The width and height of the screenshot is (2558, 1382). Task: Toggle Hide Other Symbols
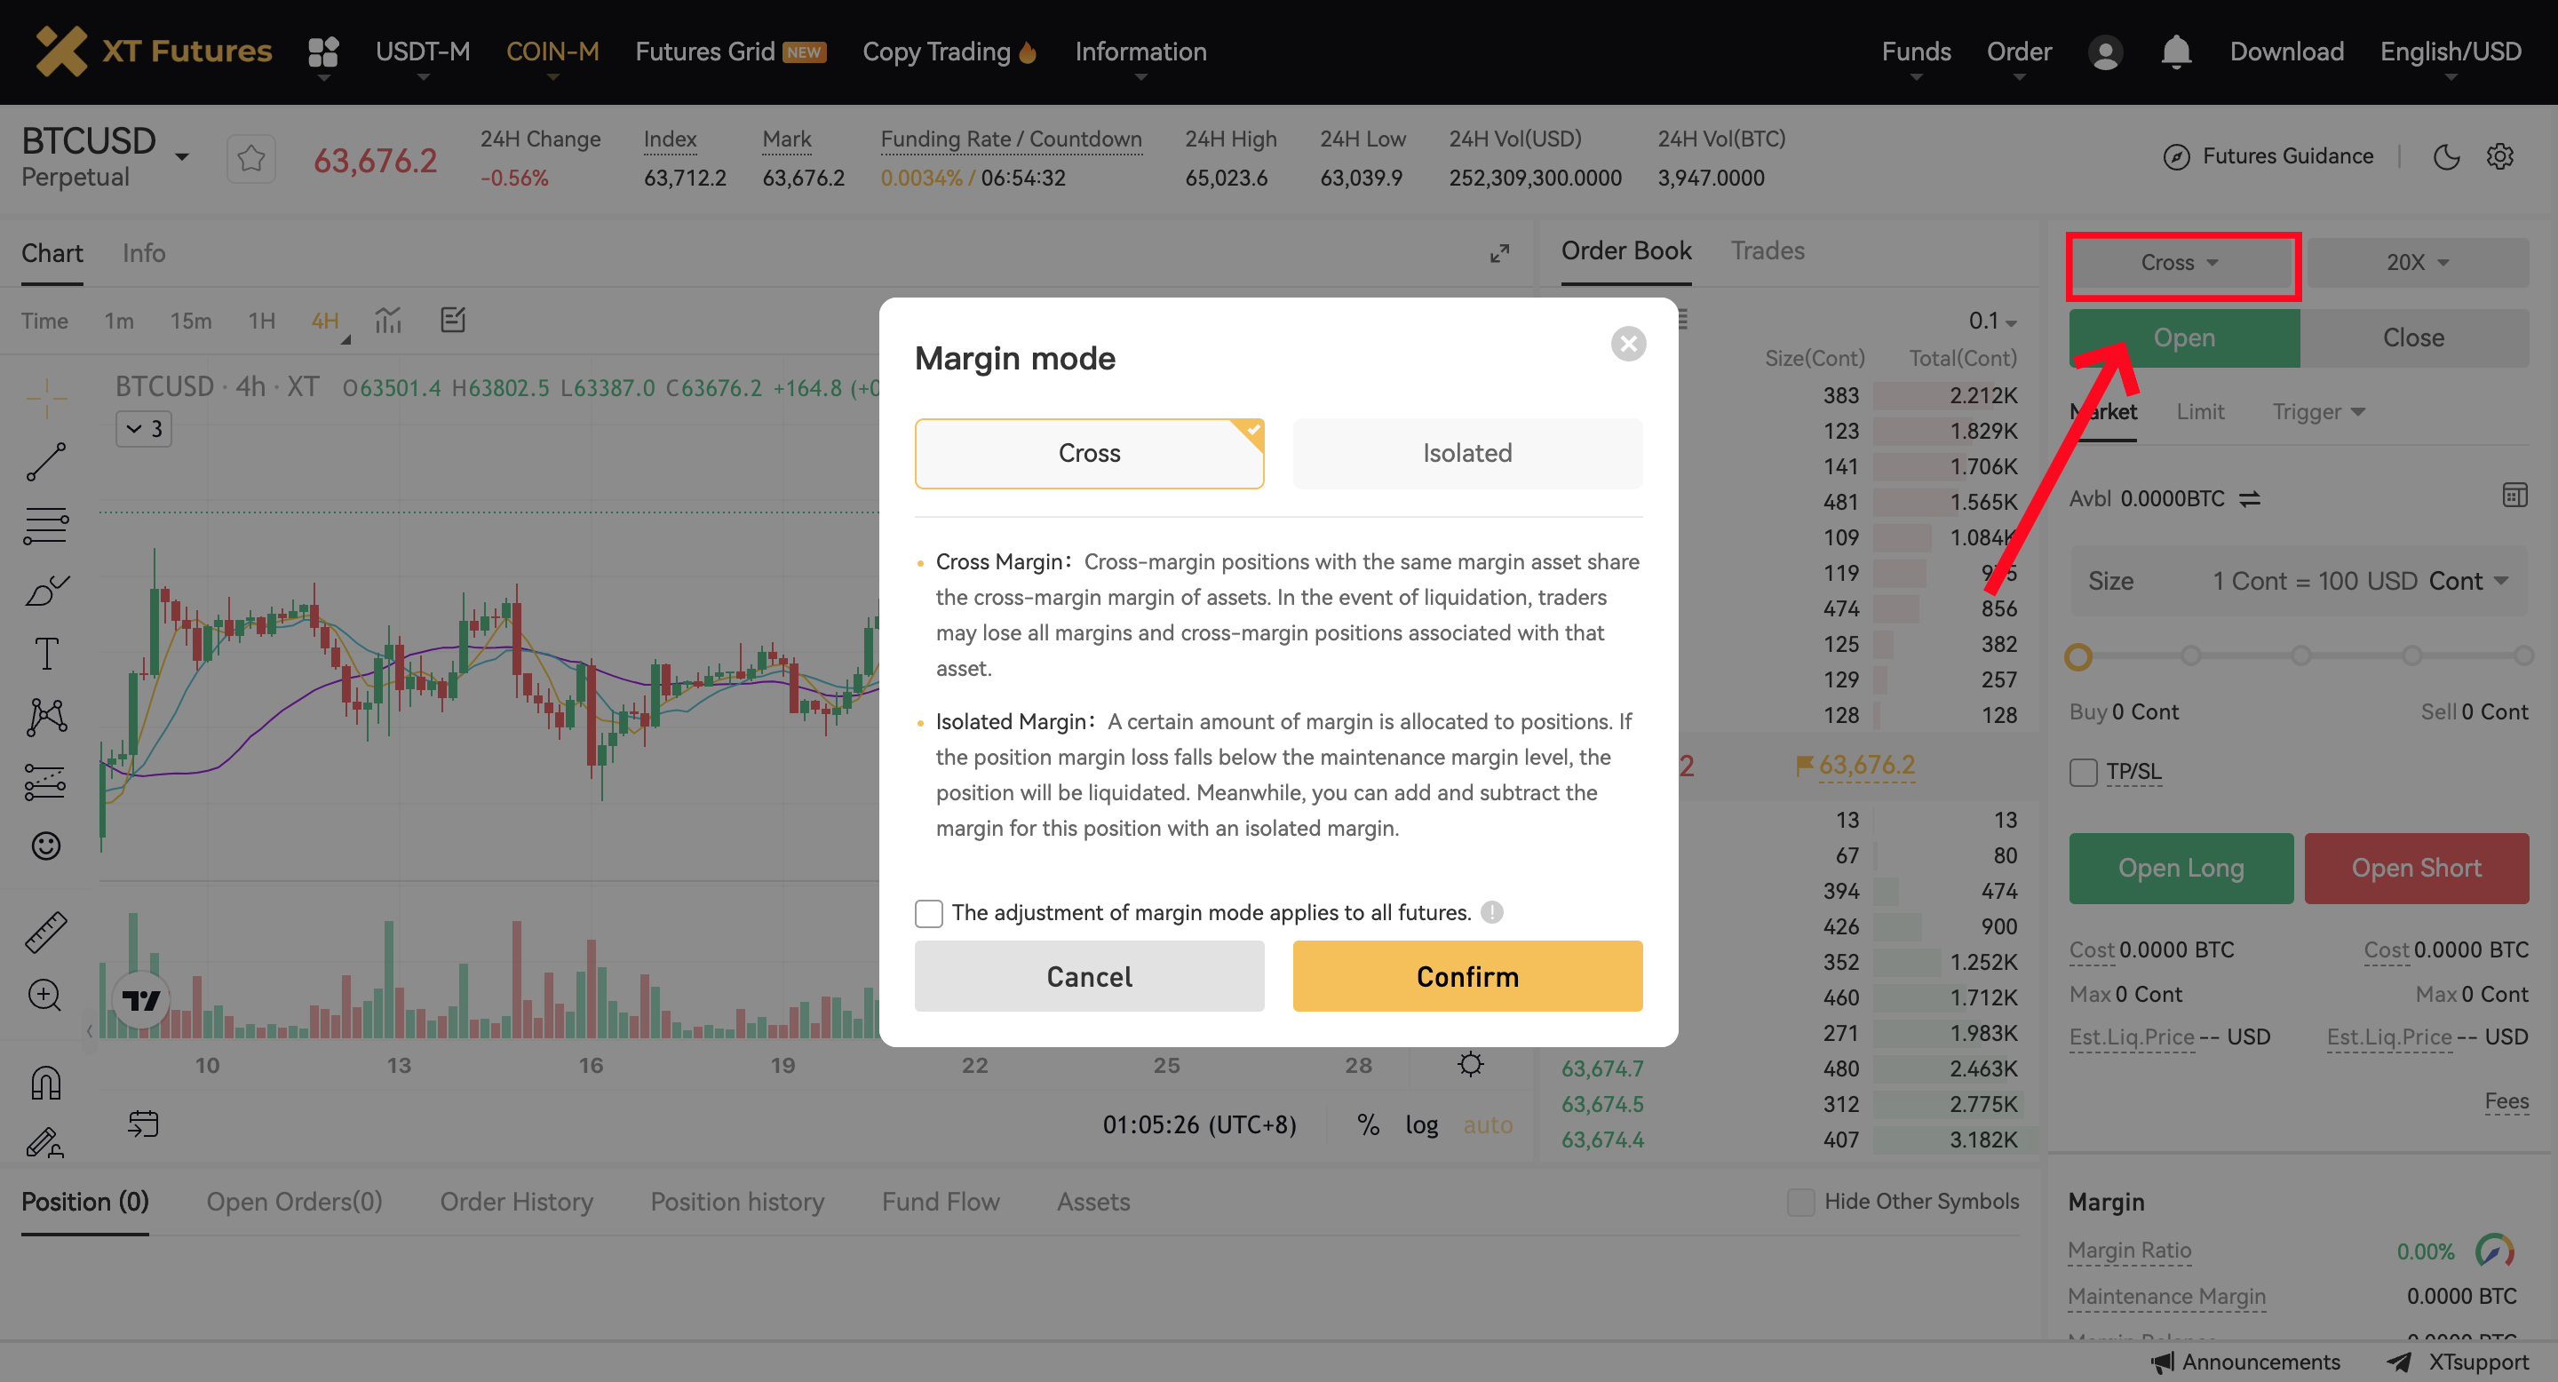(x=1800, y=1203)
